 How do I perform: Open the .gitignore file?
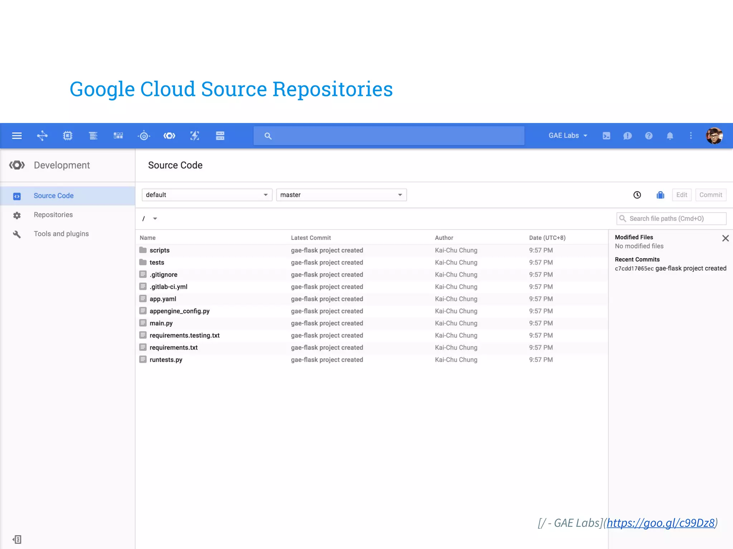tap(164, 274)
